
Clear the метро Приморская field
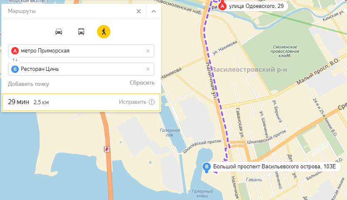pos(148,51)
